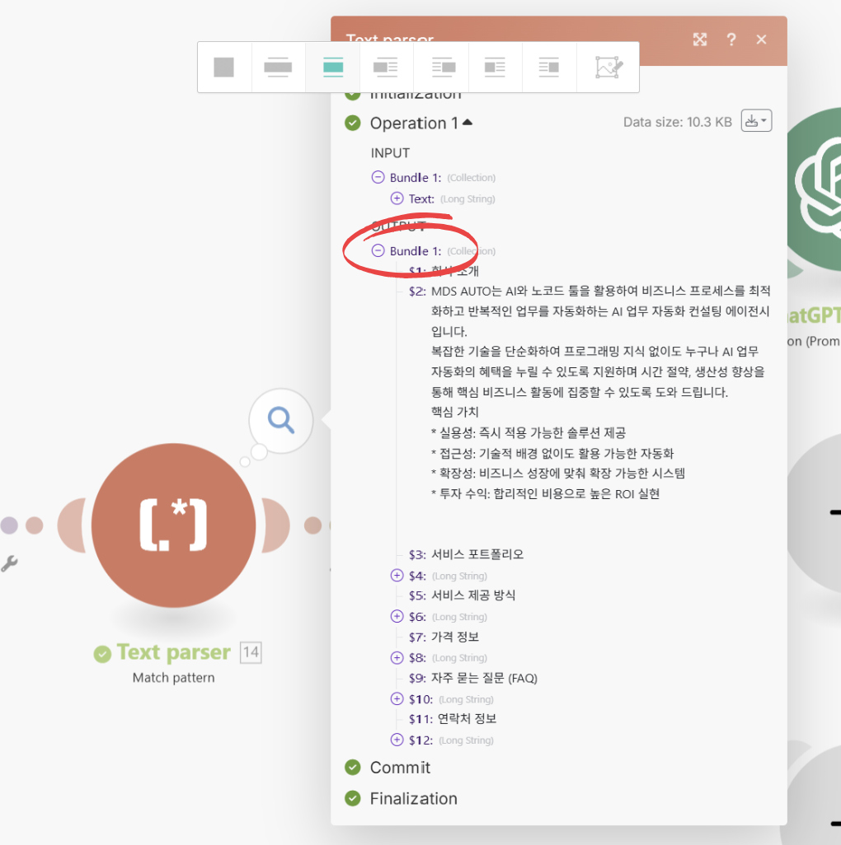Click the Text parser's right output connector
The image size is (841, 845).
[x=275, y=525]
